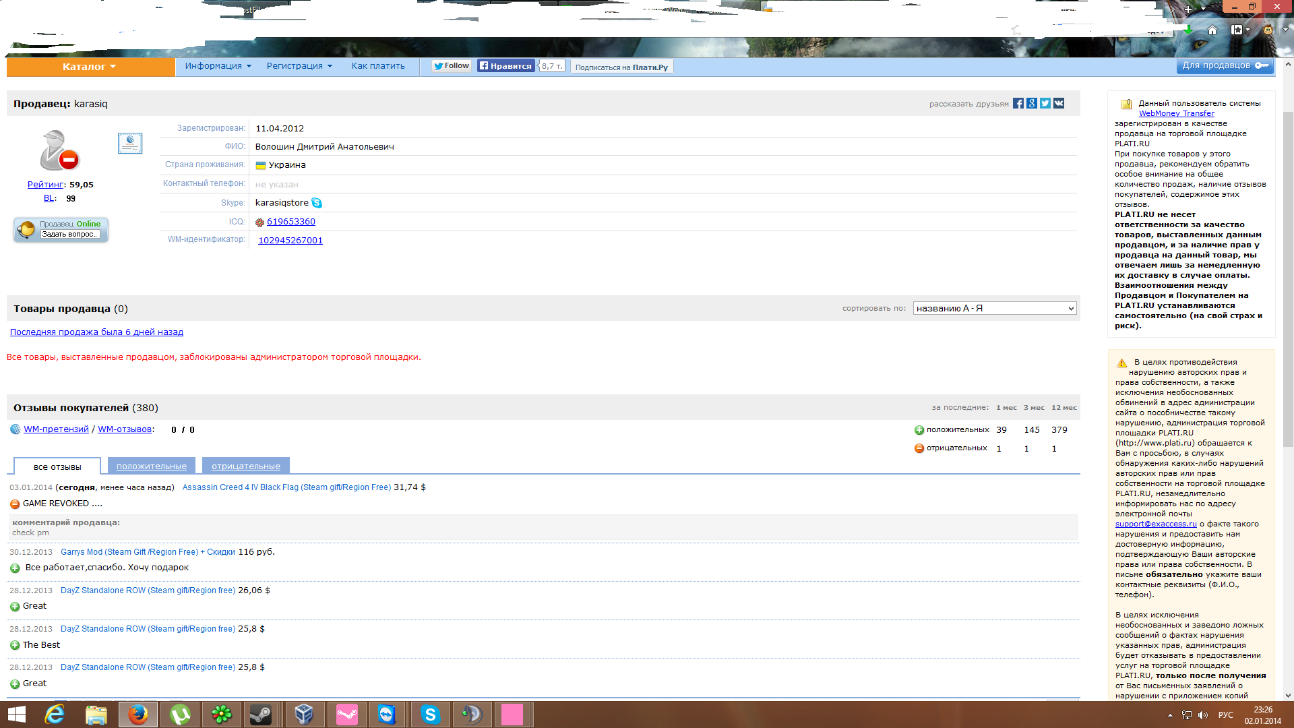Expand the Информация menu
This screenshot has height=728, width=1294.
(218, 66)
